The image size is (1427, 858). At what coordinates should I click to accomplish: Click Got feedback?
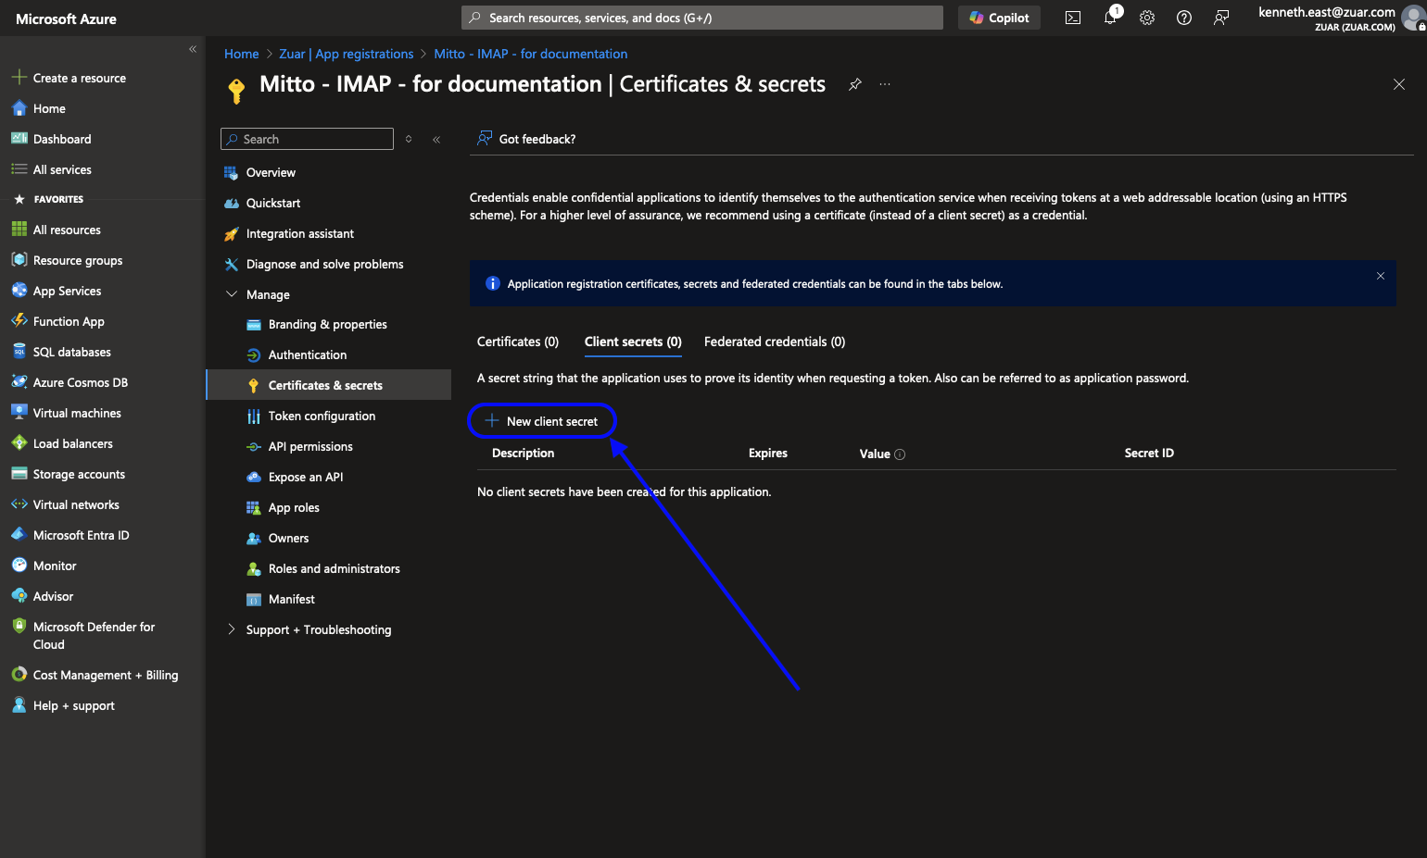[526, 139]
